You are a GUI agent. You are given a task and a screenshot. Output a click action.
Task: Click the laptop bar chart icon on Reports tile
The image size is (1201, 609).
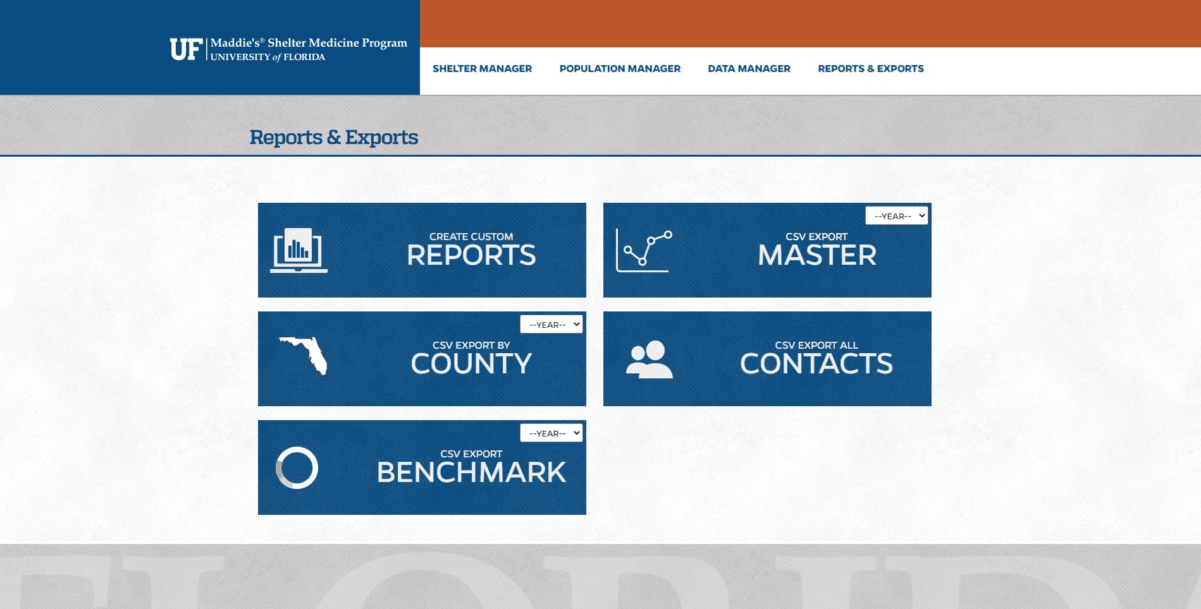tap(299, 250)
